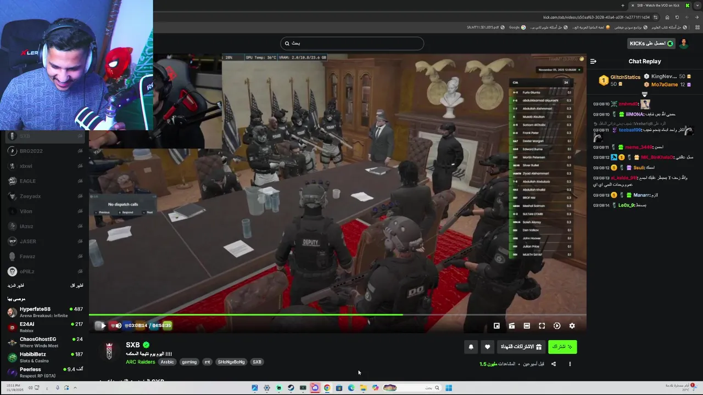
Task: Select the SHoNgxBoNg tag
Action: click(231, 362)
